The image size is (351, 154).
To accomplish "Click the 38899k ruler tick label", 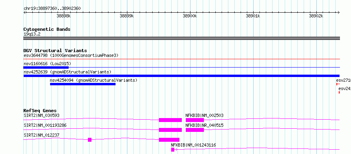I will [x=127, y=16].
